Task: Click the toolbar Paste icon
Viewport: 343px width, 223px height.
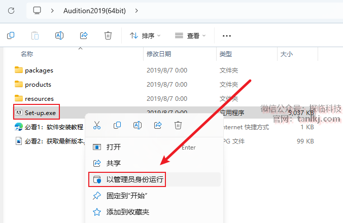Action: point(35,35)
